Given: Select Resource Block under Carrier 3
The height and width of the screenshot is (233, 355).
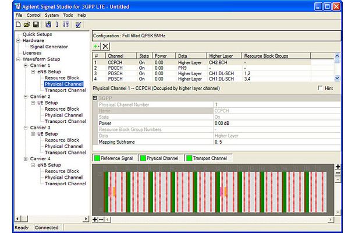Looking at the screenshot, I should pos(62,140).
